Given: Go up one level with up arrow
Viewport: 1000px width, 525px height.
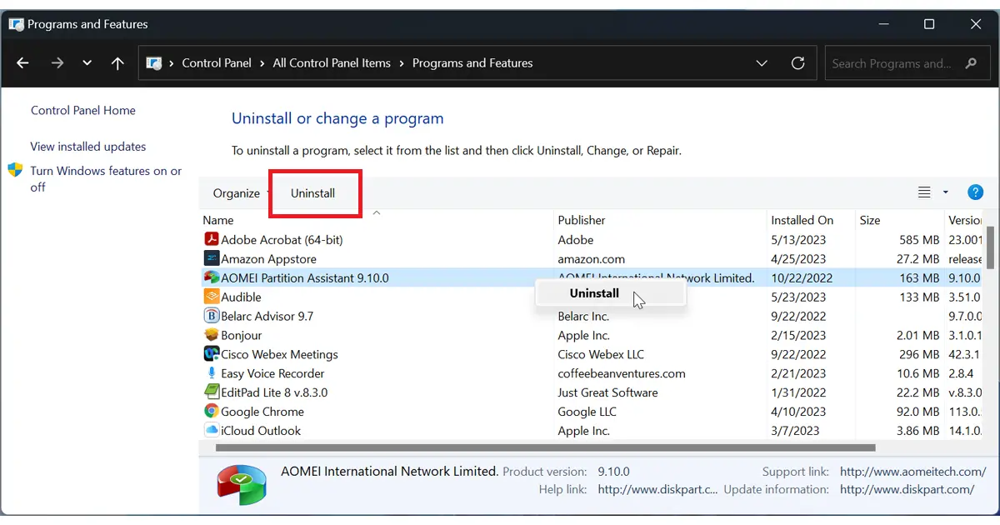Looking at the screenshot, I should point(117,63).
